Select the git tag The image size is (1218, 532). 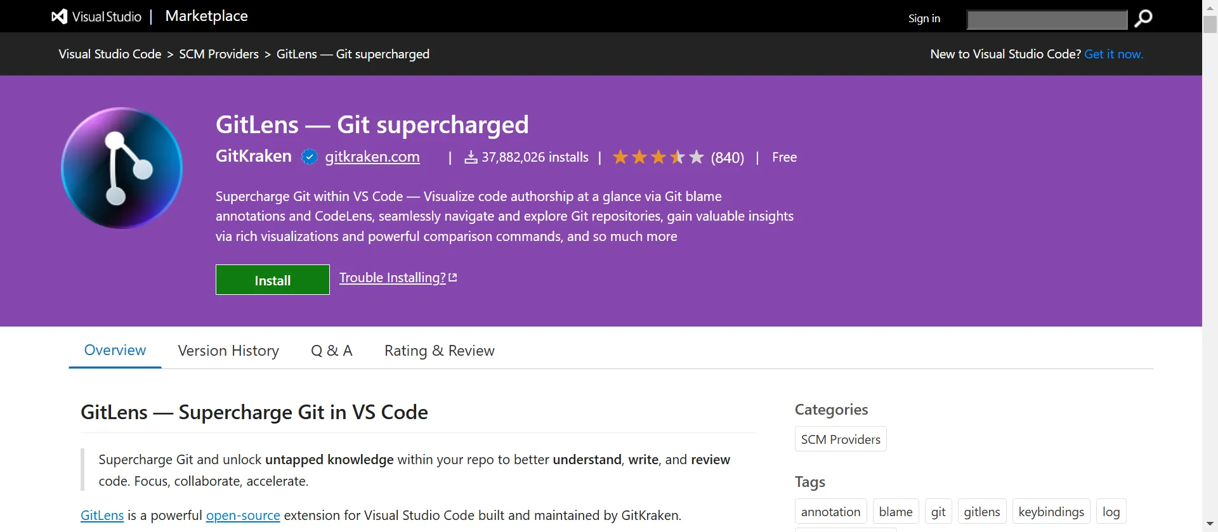tap(938, 511)
